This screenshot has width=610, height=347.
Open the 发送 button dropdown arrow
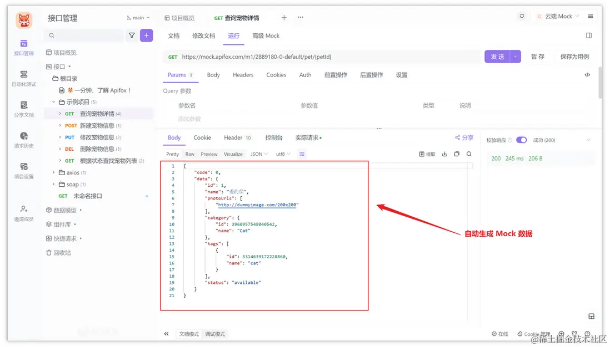(516, 57)
